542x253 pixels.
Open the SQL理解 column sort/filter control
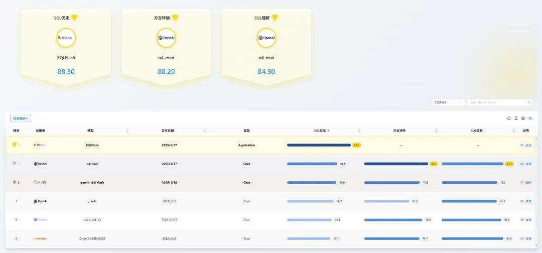[514, 131]
